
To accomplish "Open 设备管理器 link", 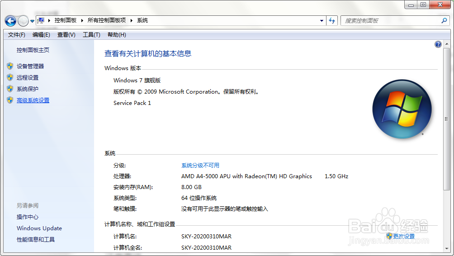I will (x=30, y=66).
